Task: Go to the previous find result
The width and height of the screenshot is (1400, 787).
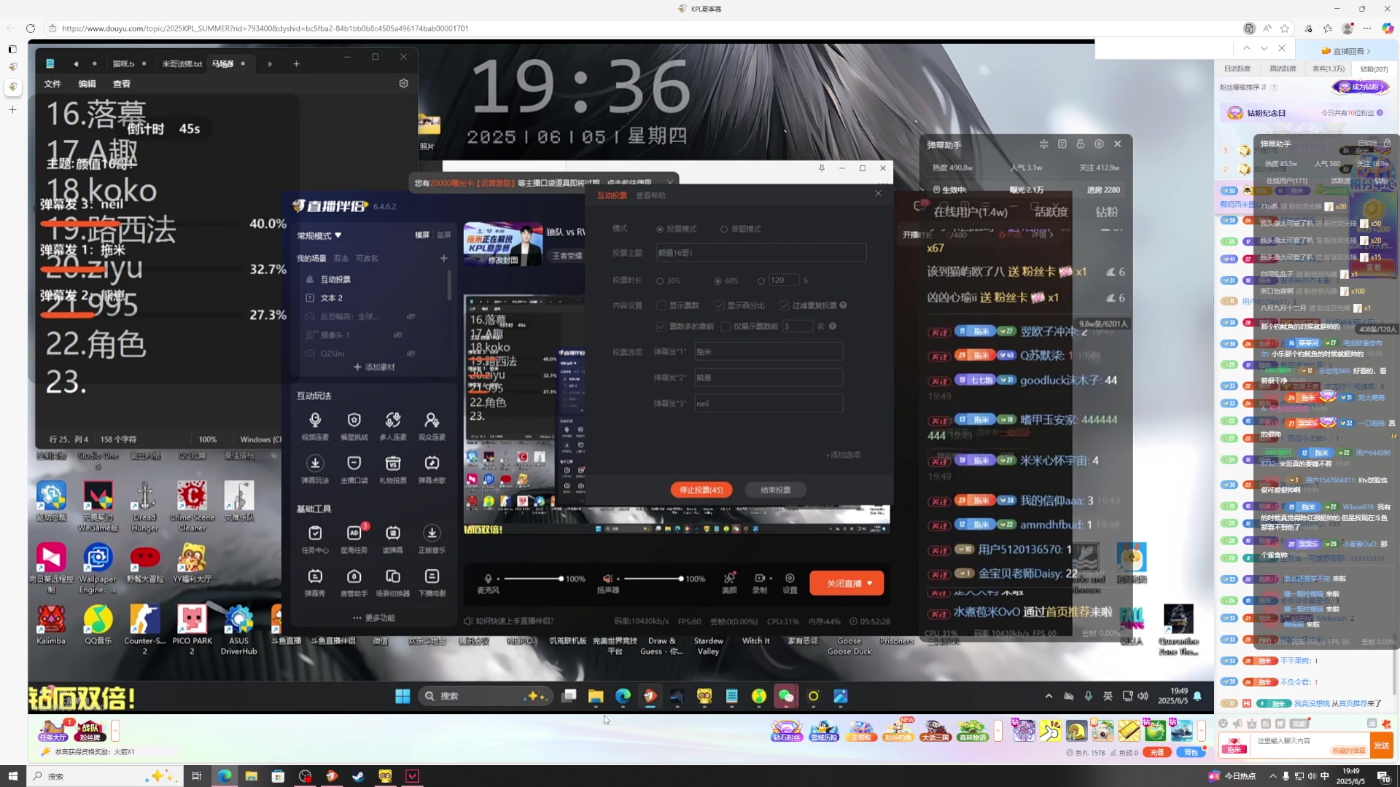Action: (1247, 48)
